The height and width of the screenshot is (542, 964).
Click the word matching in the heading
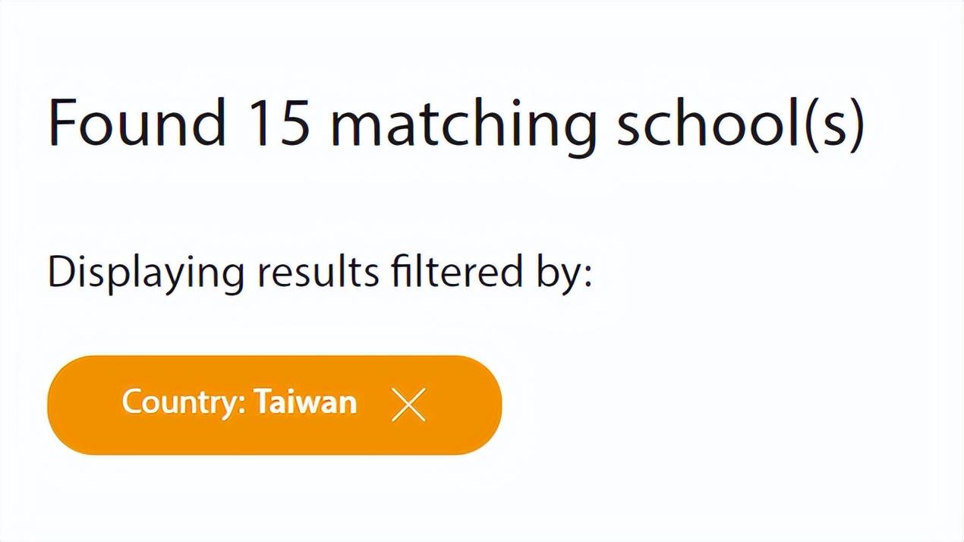(x=463, y=125)
